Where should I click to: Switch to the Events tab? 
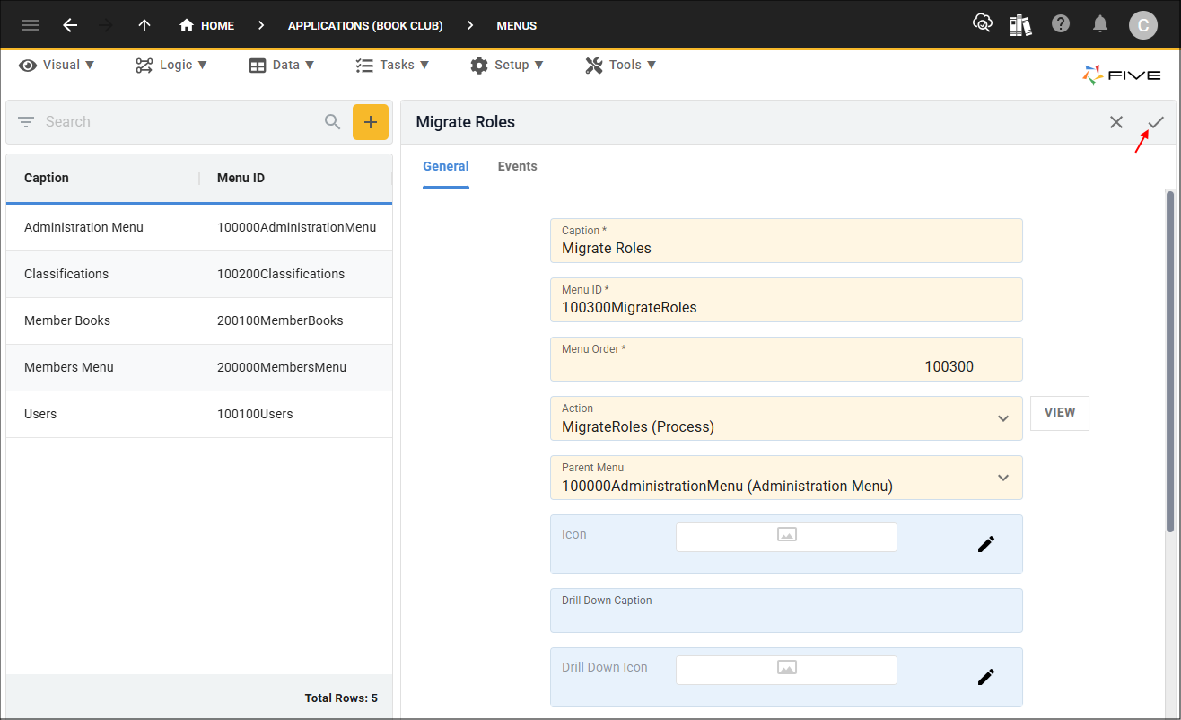(x=518, y=166)
